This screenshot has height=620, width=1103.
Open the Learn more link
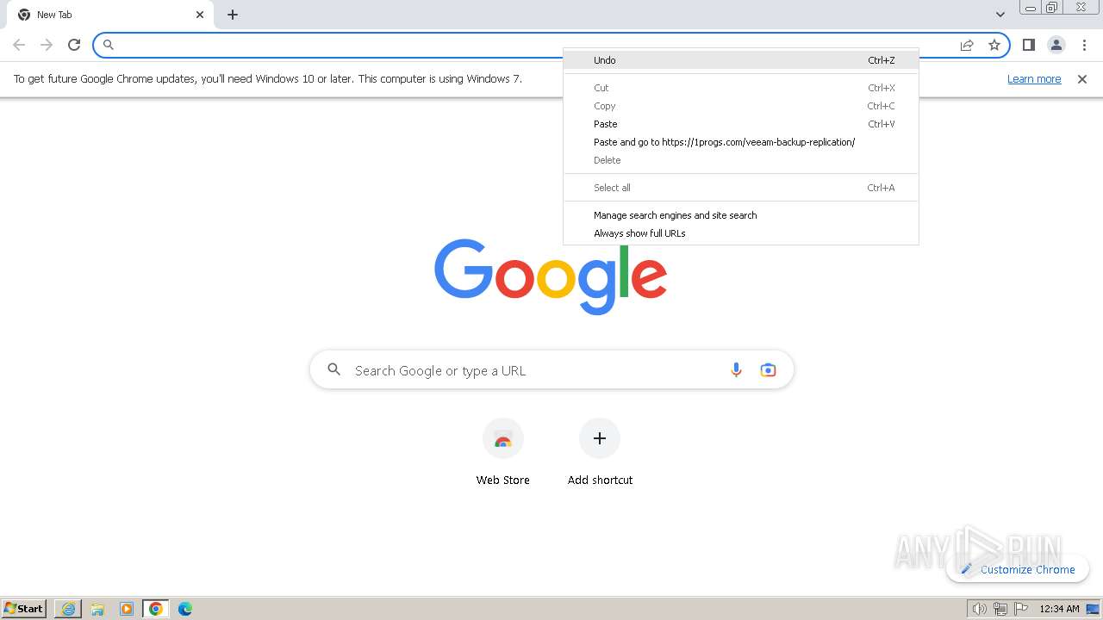[1034, 79]
